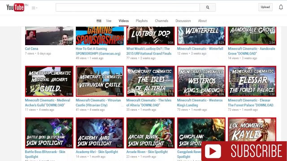Open the guide menu icon beside logo
287x161 pixels.
point(34,8)
